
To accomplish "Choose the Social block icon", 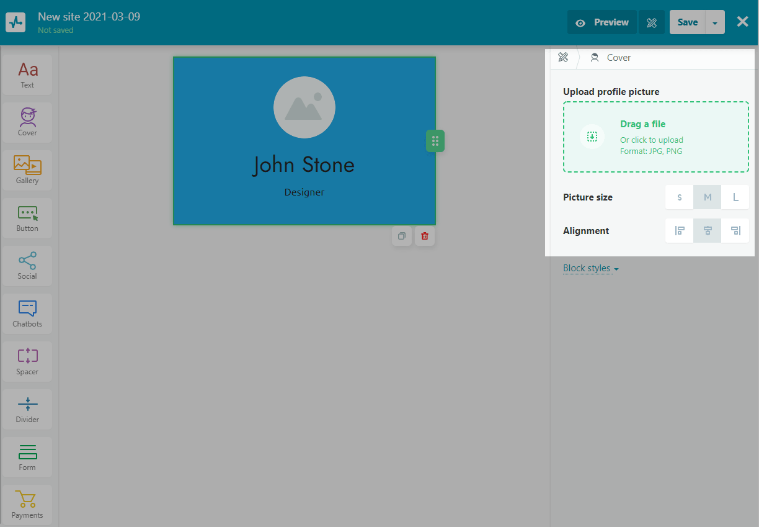I will 27,266.
